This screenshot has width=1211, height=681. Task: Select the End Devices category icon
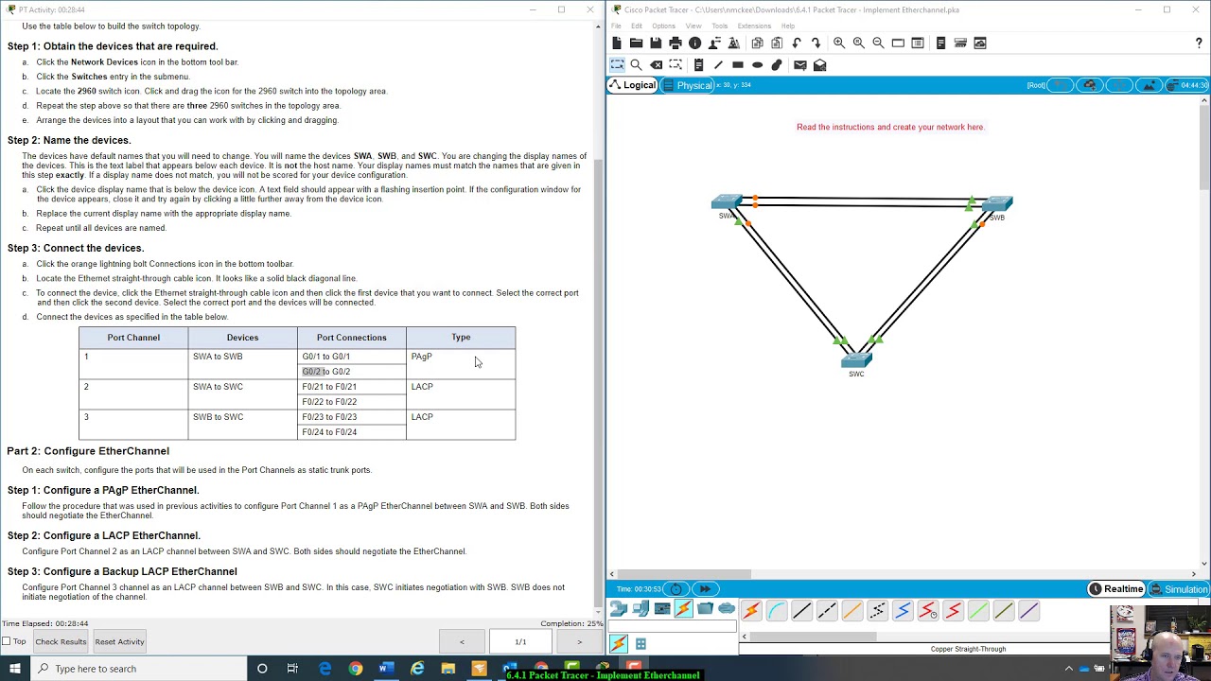point(641,609)
